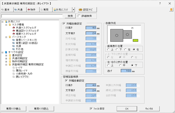Viewport: 175px width, 113px height.
Task: Expand the 物件初期設定 folder
Action: click(6, 62)
